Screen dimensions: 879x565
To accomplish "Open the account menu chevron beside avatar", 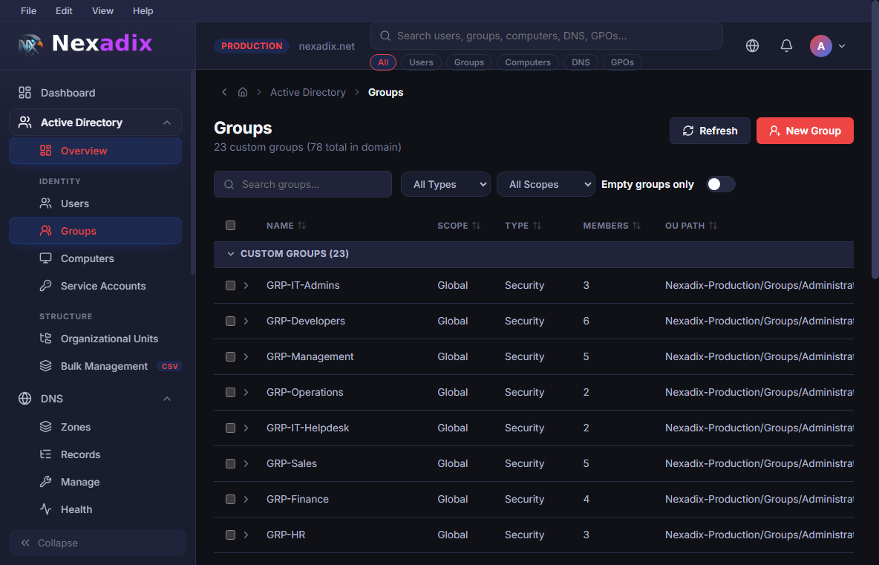I will (841, 46).
